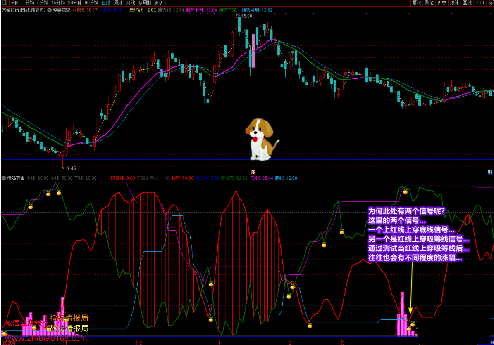Click the 9.45 low price label
This screenshot has width=494, height=345.
pyautogui.click(x=71, y=168)
